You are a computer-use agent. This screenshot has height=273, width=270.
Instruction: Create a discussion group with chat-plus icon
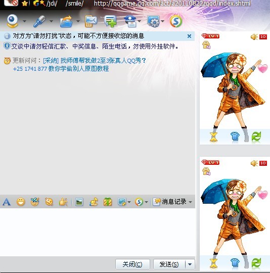click(x=111, y=21)
